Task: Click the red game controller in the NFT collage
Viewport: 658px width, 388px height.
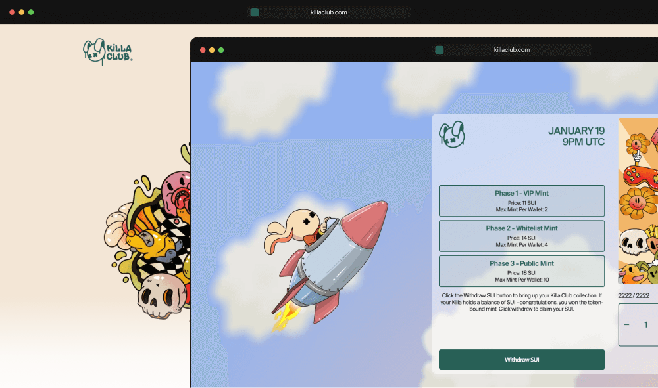Action: coord(638,175)
